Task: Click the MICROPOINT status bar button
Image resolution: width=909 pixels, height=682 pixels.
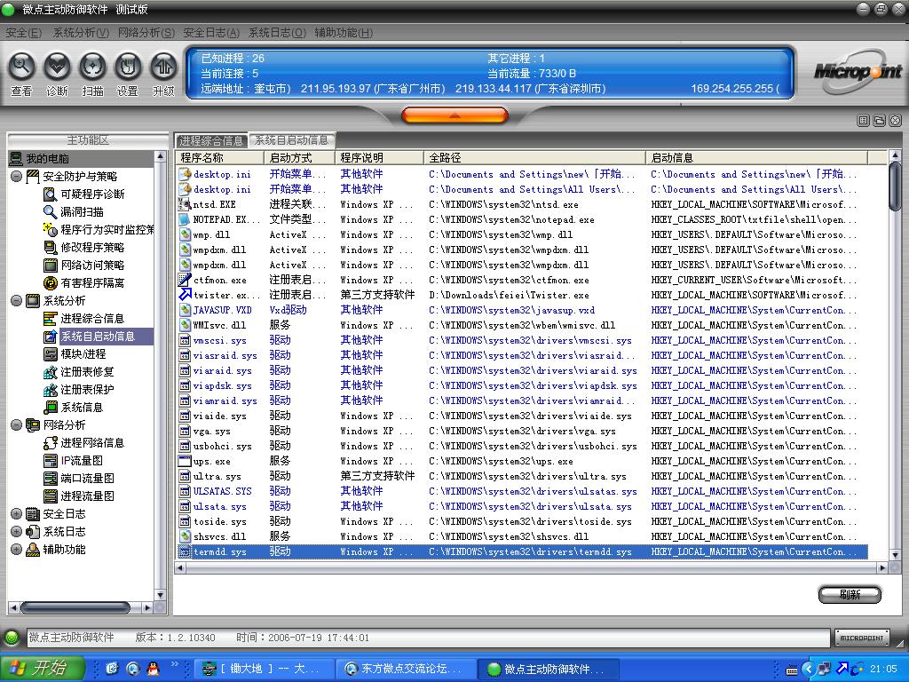Action: [862, 638]
